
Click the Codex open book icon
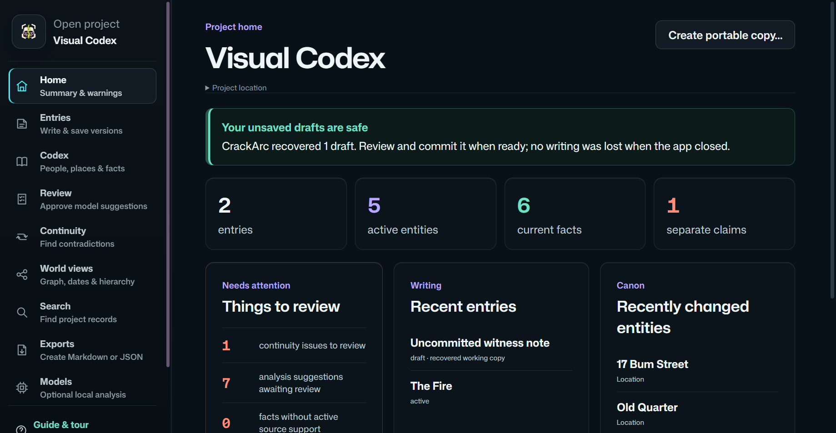point(22,162)
